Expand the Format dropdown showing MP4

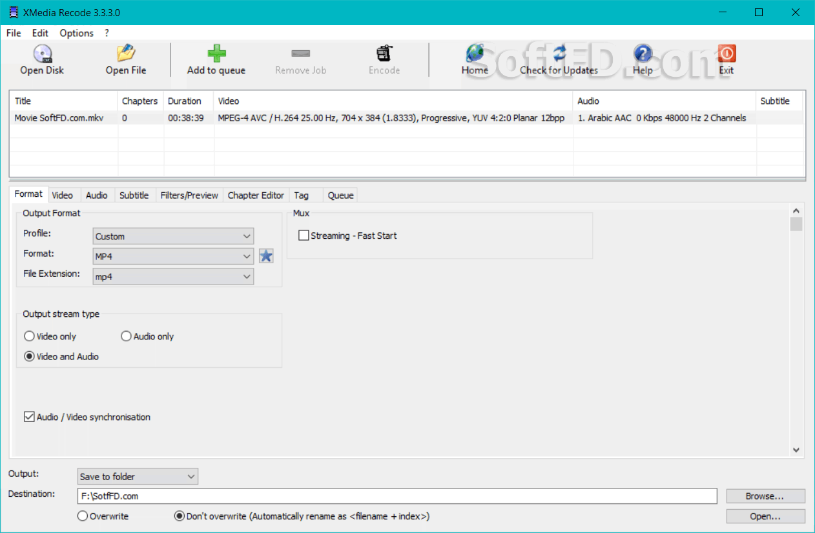click(x=173, y=256)
